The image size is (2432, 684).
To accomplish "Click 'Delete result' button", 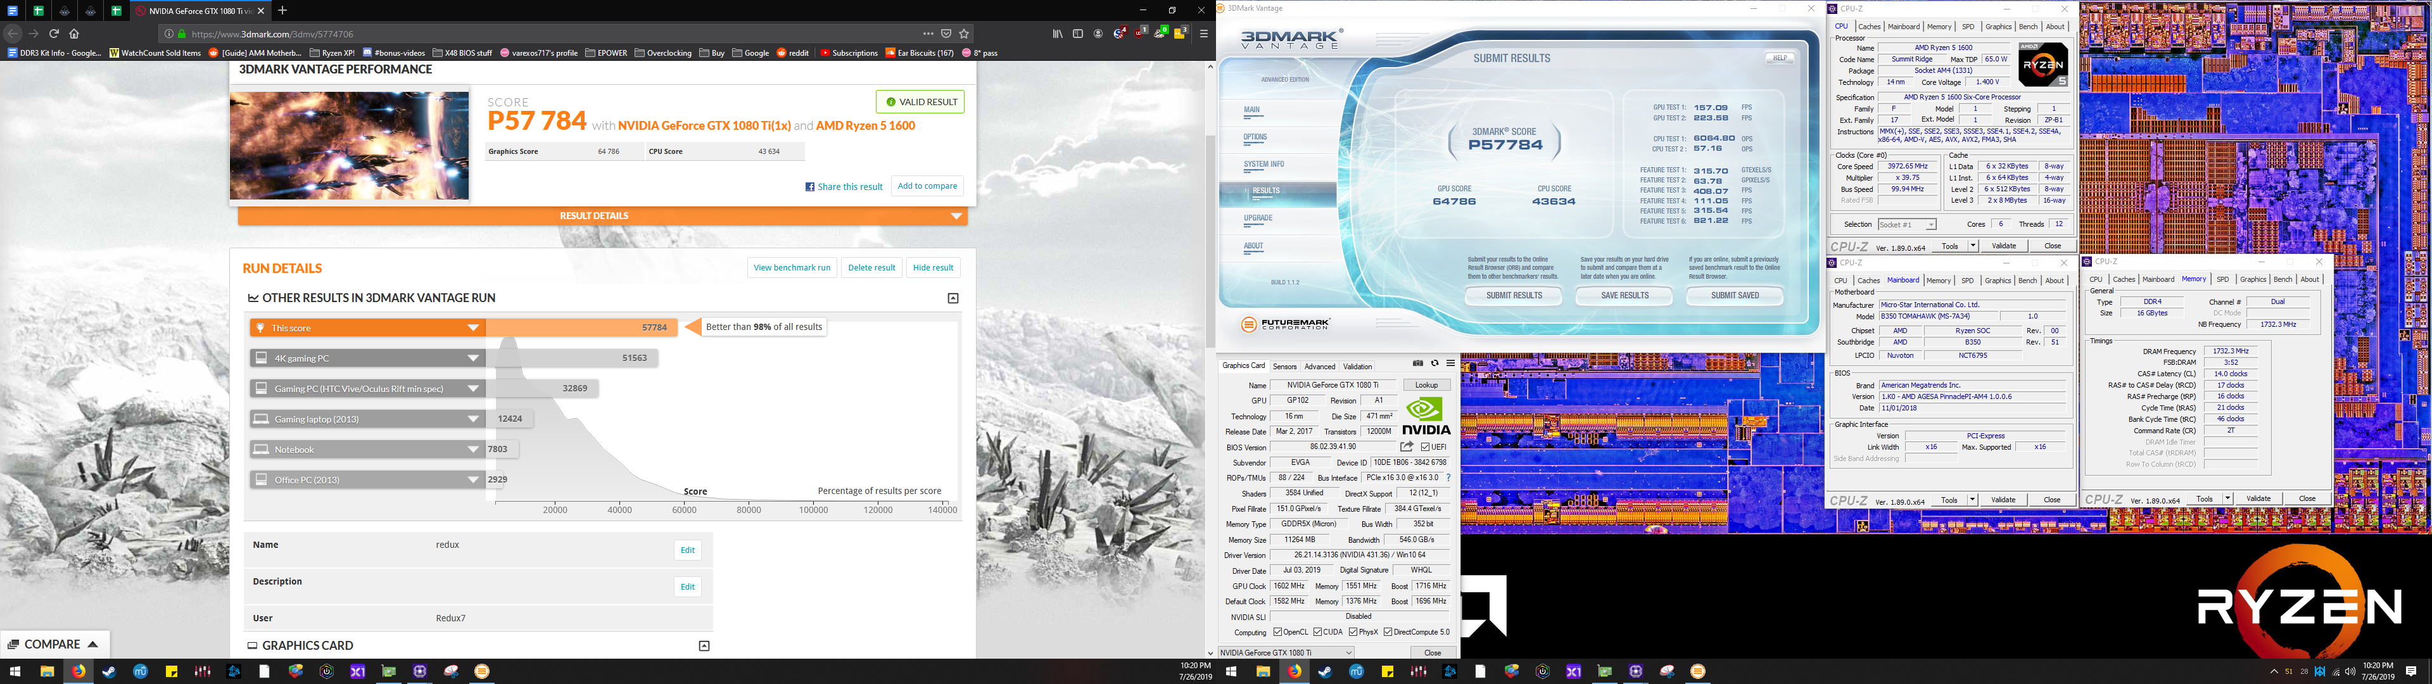I will 871,267.
